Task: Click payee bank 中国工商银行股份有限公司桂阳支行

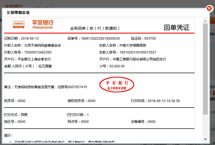Action: [139, 59]
